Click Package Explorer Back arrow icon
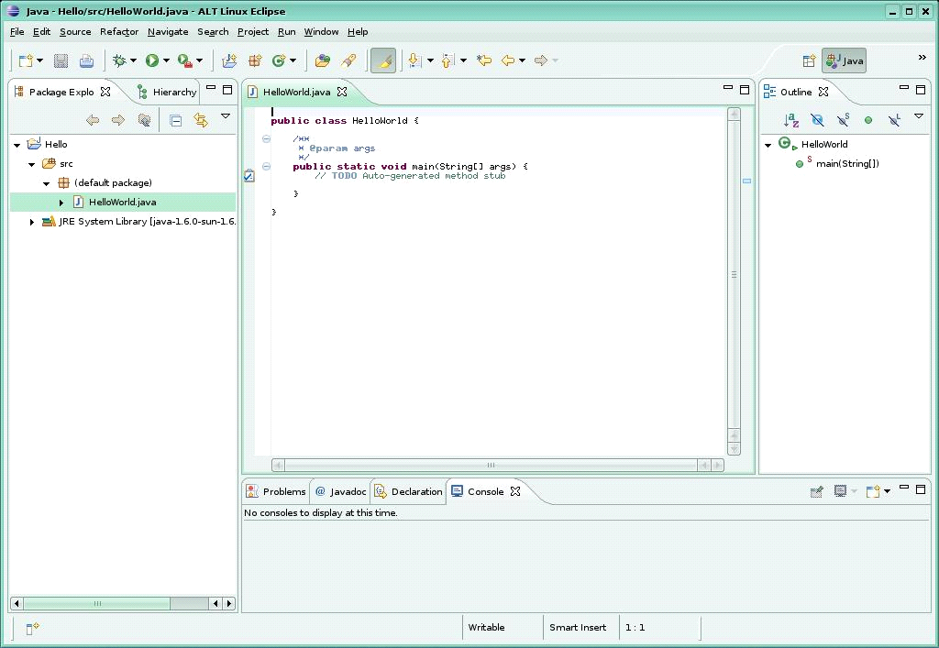The height and width of the screenshot is (648, 939). [x=93, y=120]
